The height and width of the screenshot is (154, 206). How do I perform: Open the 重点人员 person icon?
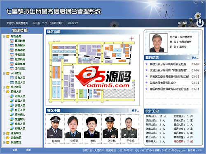12,124
